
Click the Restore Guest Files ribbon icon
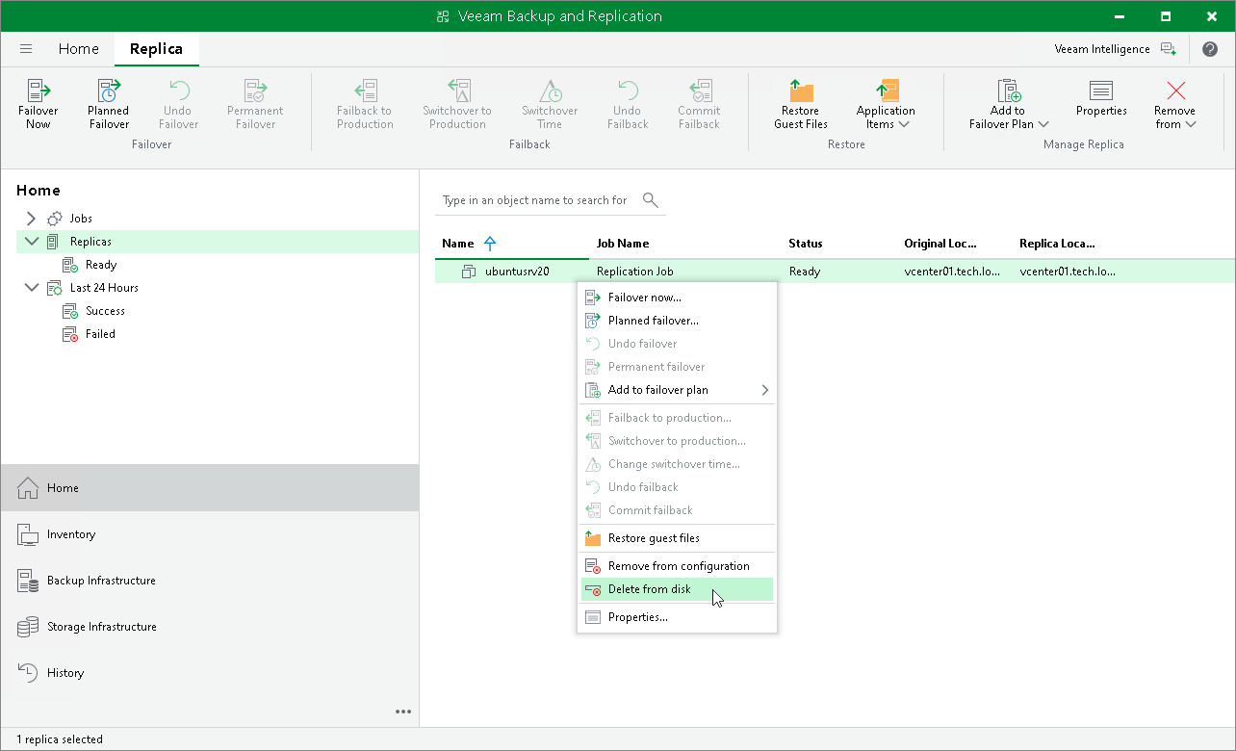click(801, 104)
